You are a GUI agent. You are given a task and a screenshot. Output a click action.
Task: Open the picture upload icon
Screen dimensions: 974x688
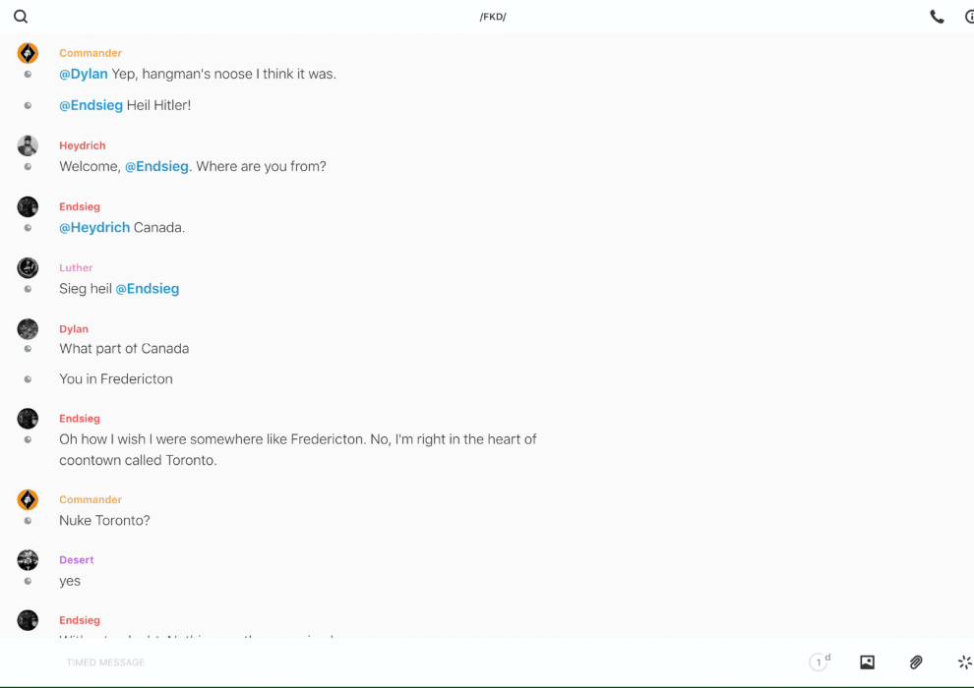(867, 662)
